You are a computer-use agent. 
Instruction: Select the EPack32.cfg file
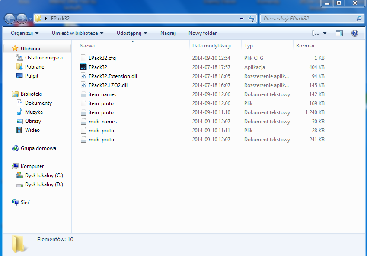(x=102, y=58)
